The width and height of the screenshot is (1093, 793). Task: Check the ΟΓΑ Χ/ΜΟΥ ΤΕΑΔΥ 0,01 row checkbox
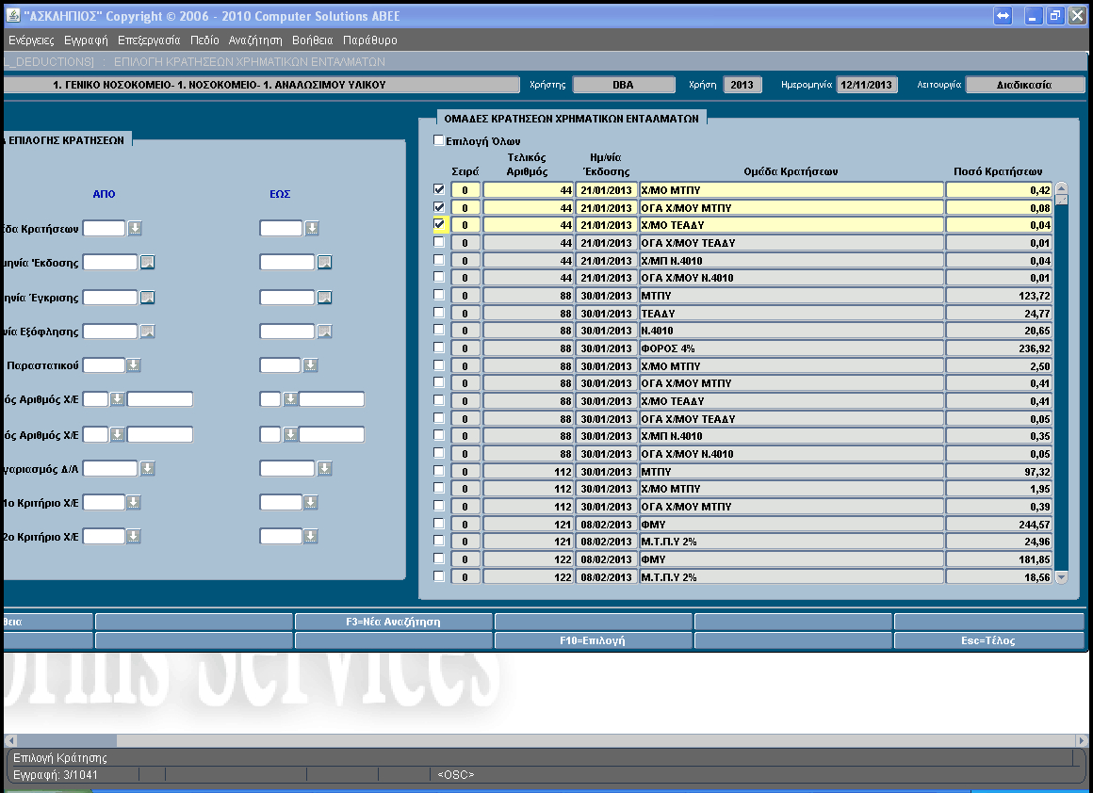coord(438,242)
